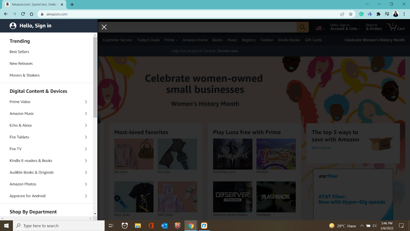Click the Chrome icon on the taskbar
This screenshot has width=410, height=231.
pos(191,226)
